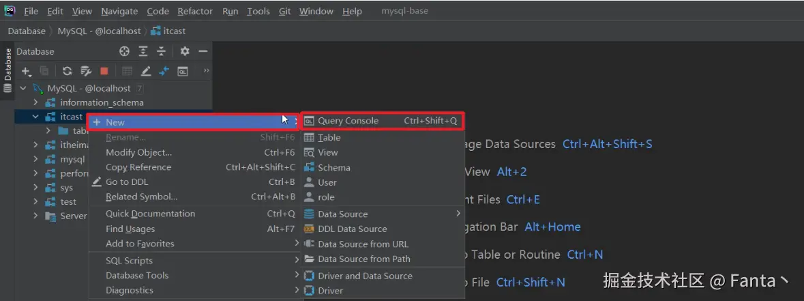Click the Collapse All icon in Database panel
The height and width of the screenshot is (301, 804).
pyautogui.click(x=162, y=51)
